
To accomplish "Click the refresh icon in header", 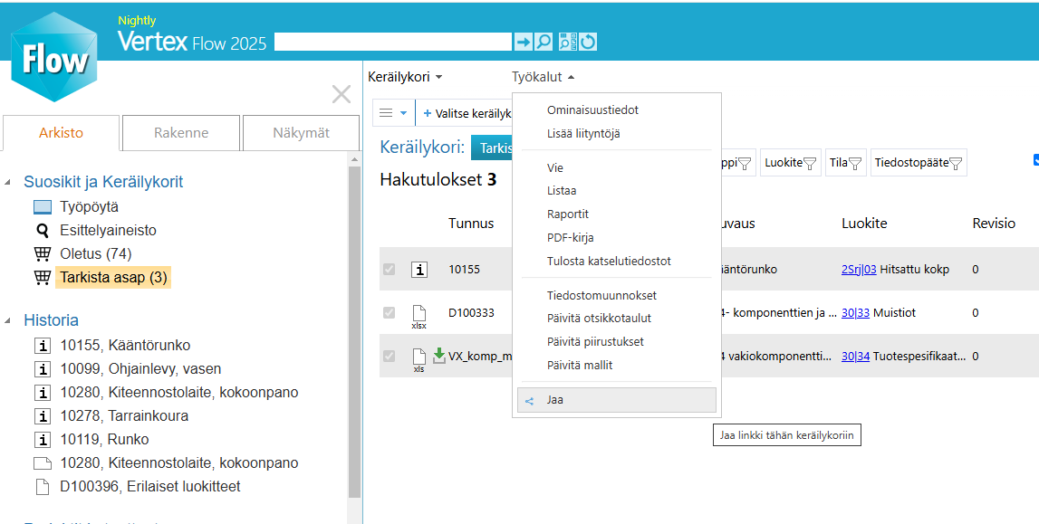I will [588, 42].
